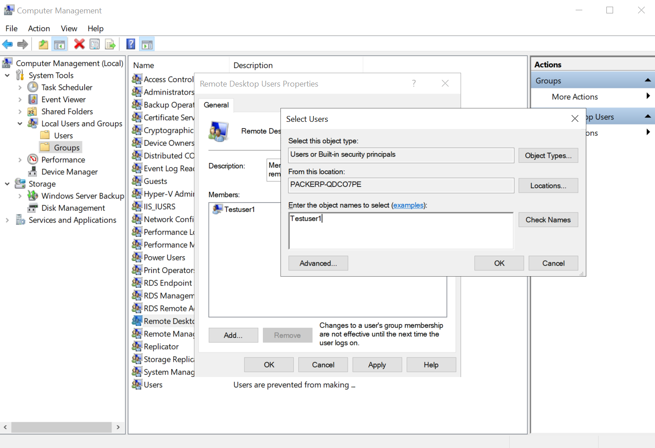The height and width of the screenshot is (448, 655).
Task: Click the Up One Level folder icon
Action: [x=43, y=44]
